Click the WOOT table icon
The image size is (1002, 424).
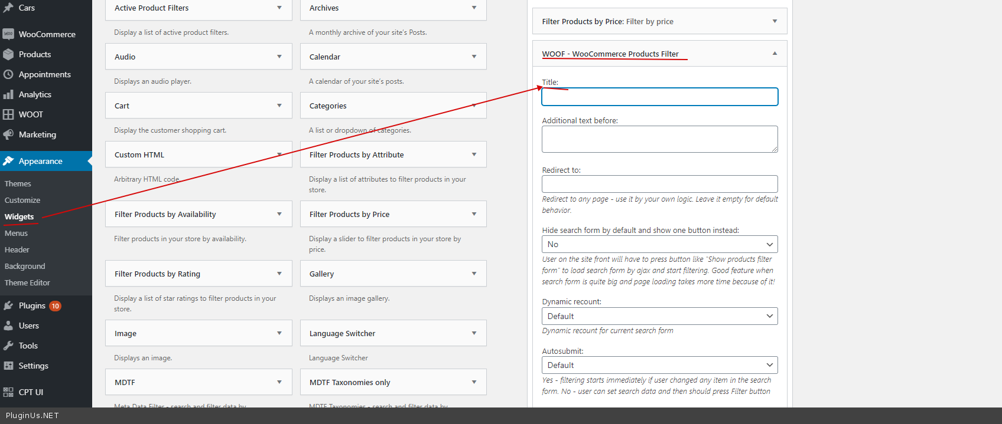point(8,114)
